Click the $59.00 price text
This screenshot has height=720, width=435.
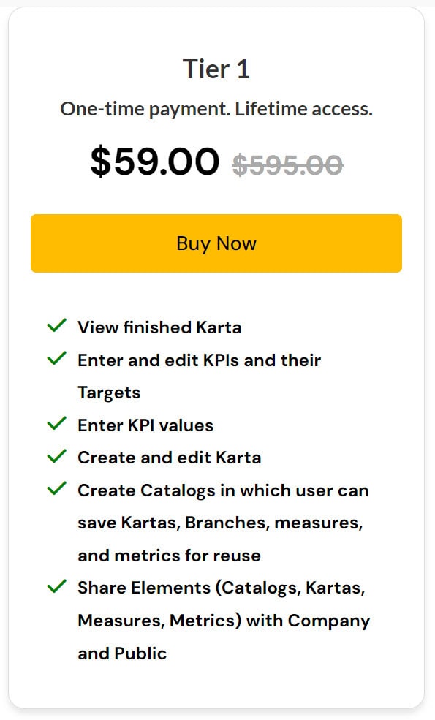pyautogui.click(x=152, y=162)
